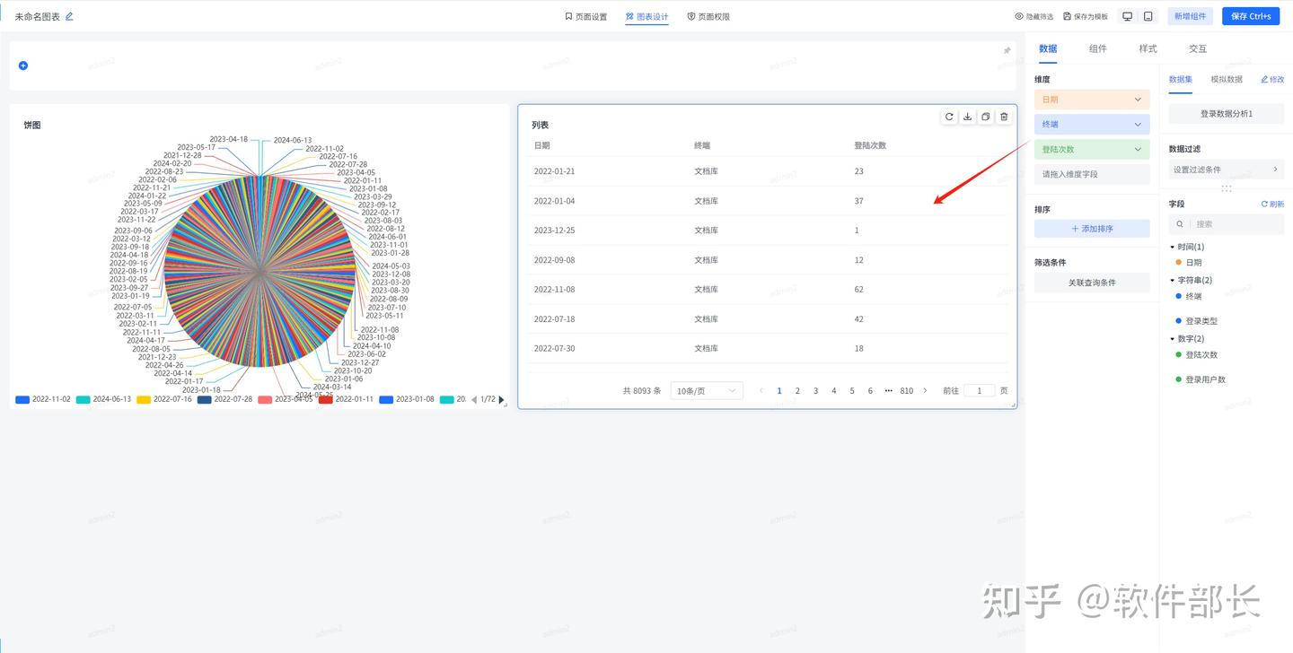Click the 新增组件 button
The width and height of the screenshot is (1293, 653).
click(x=1190, y=16)
